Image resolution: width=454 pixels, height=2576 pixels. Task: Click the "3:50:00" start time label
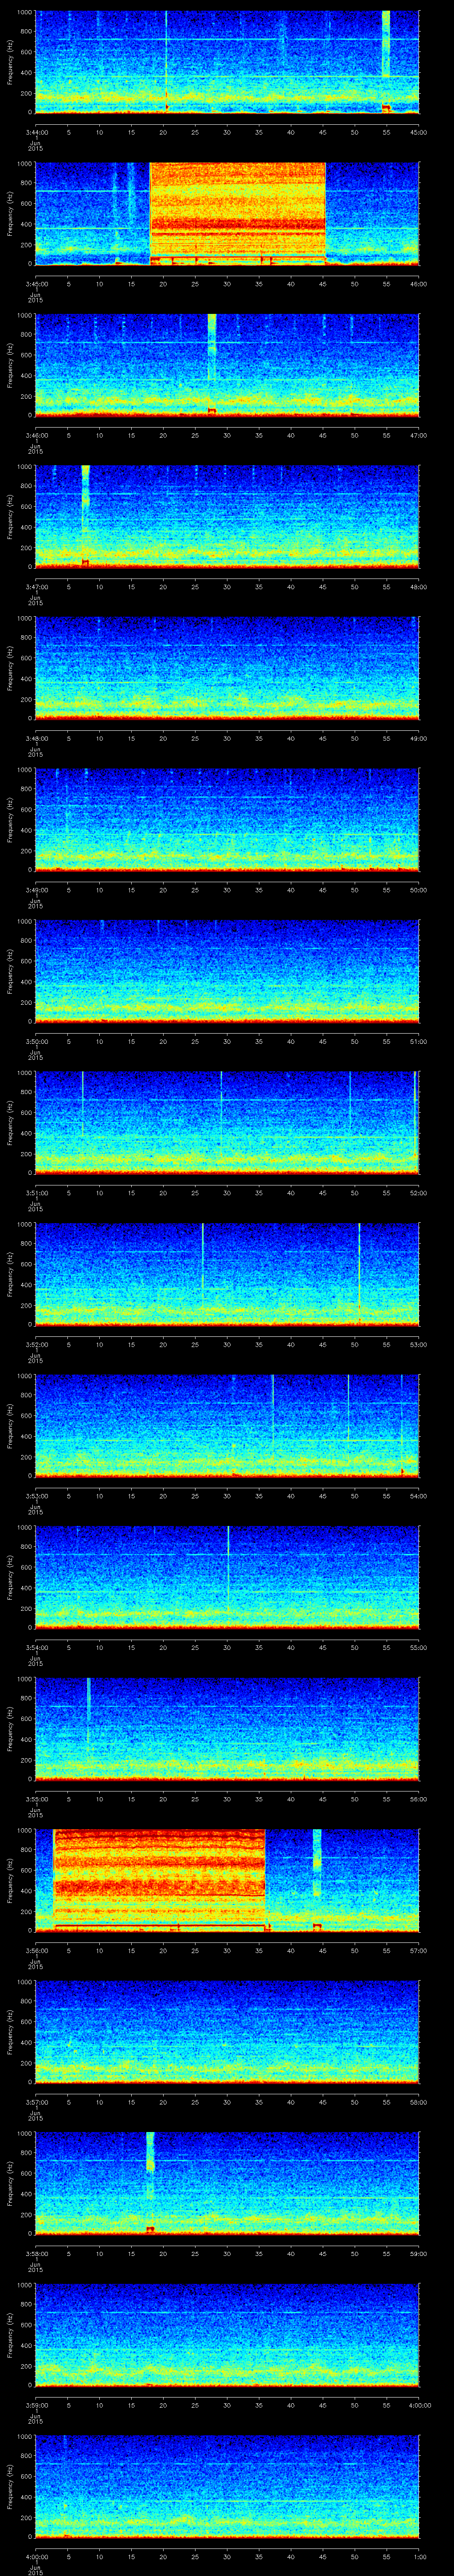tap(36, 1041)
